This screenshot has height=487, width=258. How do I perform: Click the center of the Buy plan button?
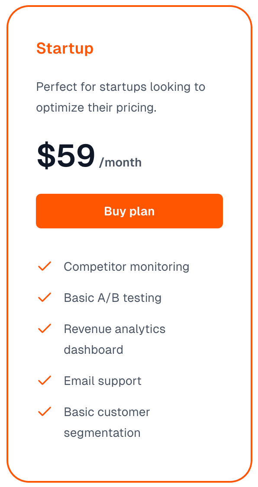[129, 211]
